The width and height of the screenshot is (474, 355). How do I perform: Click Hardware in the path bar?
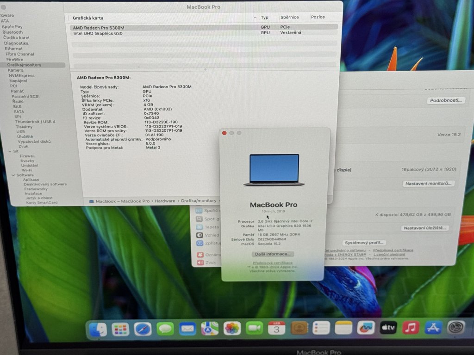[x=165, y=201]
